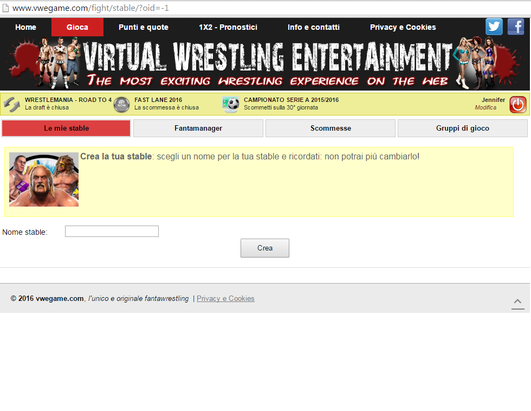Click the Fast Lane Bet Now icon
Screen dimensions: 531x411
click(x=121, y=104)
